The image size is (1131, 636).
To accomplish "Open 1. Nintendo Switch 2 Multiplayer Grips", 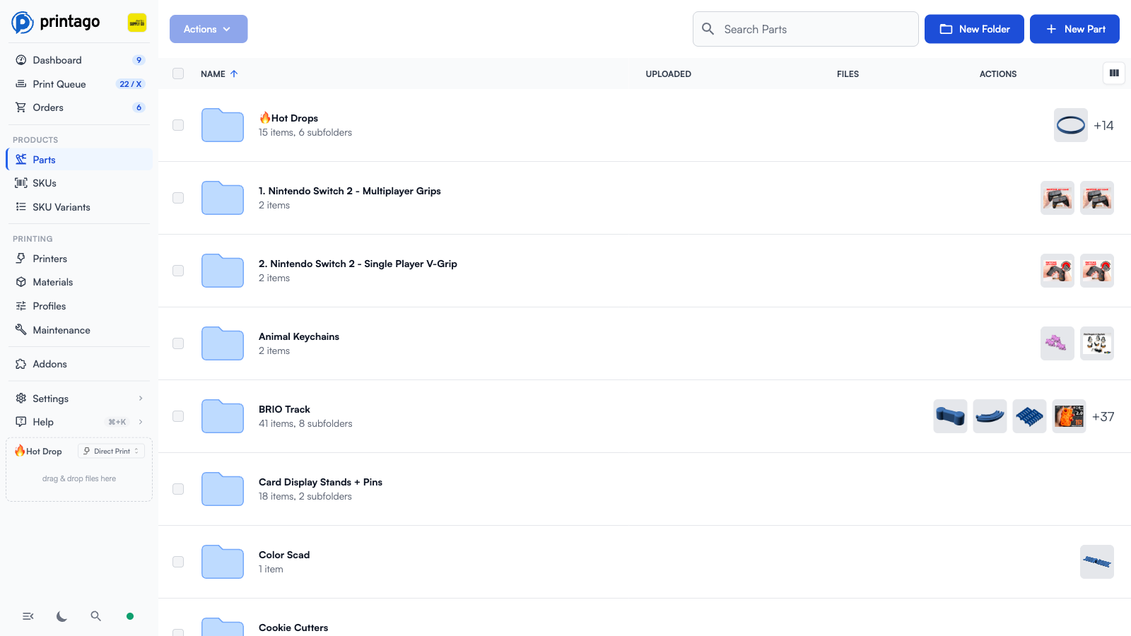I will (350, 191).
